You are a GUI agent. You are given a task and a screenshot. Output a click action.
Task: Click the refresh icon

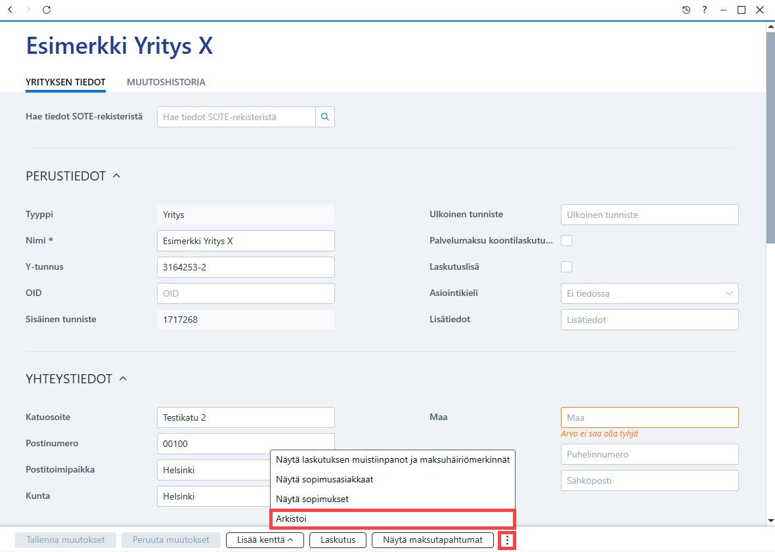click(47, 10)
